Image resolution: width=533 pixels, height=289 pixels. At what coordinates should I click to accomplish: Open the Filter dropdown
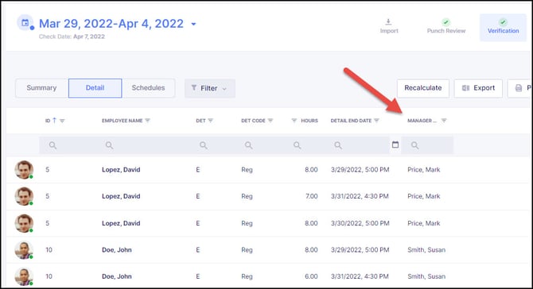(x=210, y=88)
